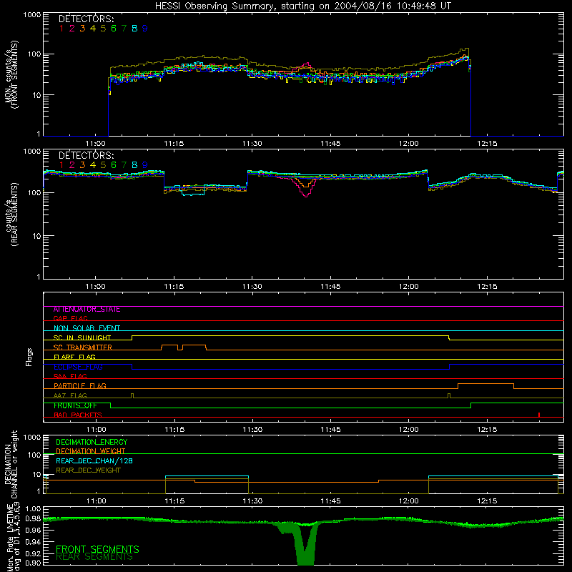Viewport: 572px width, 572px height.
Task: Click the 12:00 tick label under the flags plot
Action: click(x=408, y=430)
